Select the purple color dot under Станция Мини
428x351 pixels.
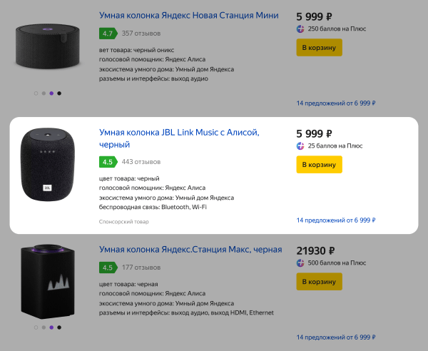[x=51, y=93]
